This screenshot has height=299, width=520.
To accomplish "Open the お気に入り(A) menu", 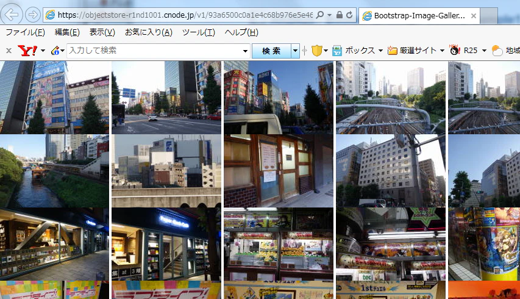I will coord(149,32).
